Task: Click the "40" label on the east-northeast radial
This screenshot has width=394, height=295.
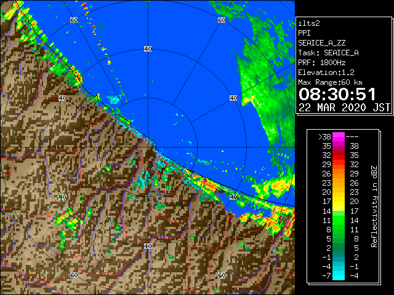Action: [233, 98]
